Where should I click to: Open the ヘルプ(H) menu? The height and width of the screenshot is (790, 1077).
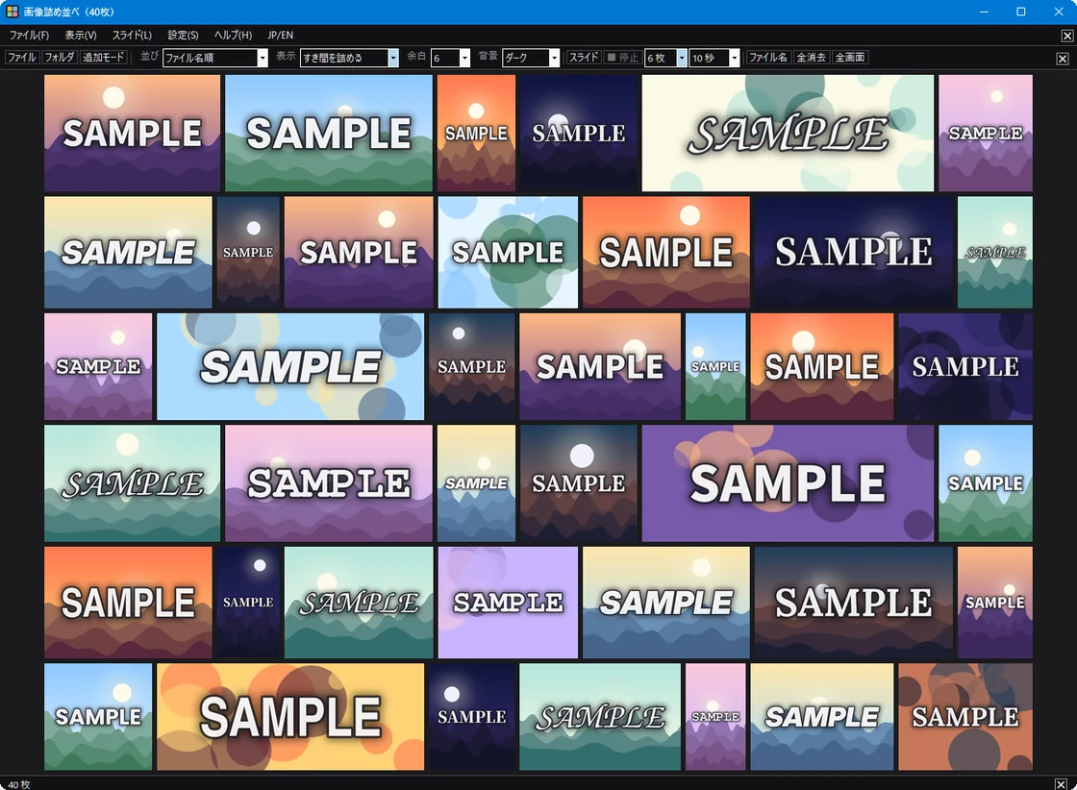233,35
